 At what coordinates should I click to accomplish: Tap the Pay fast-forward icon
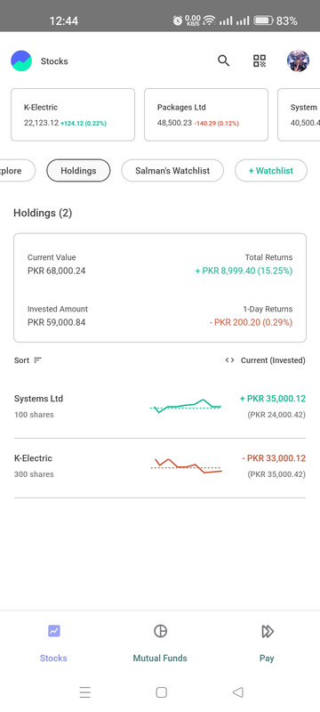coord(268,631)
